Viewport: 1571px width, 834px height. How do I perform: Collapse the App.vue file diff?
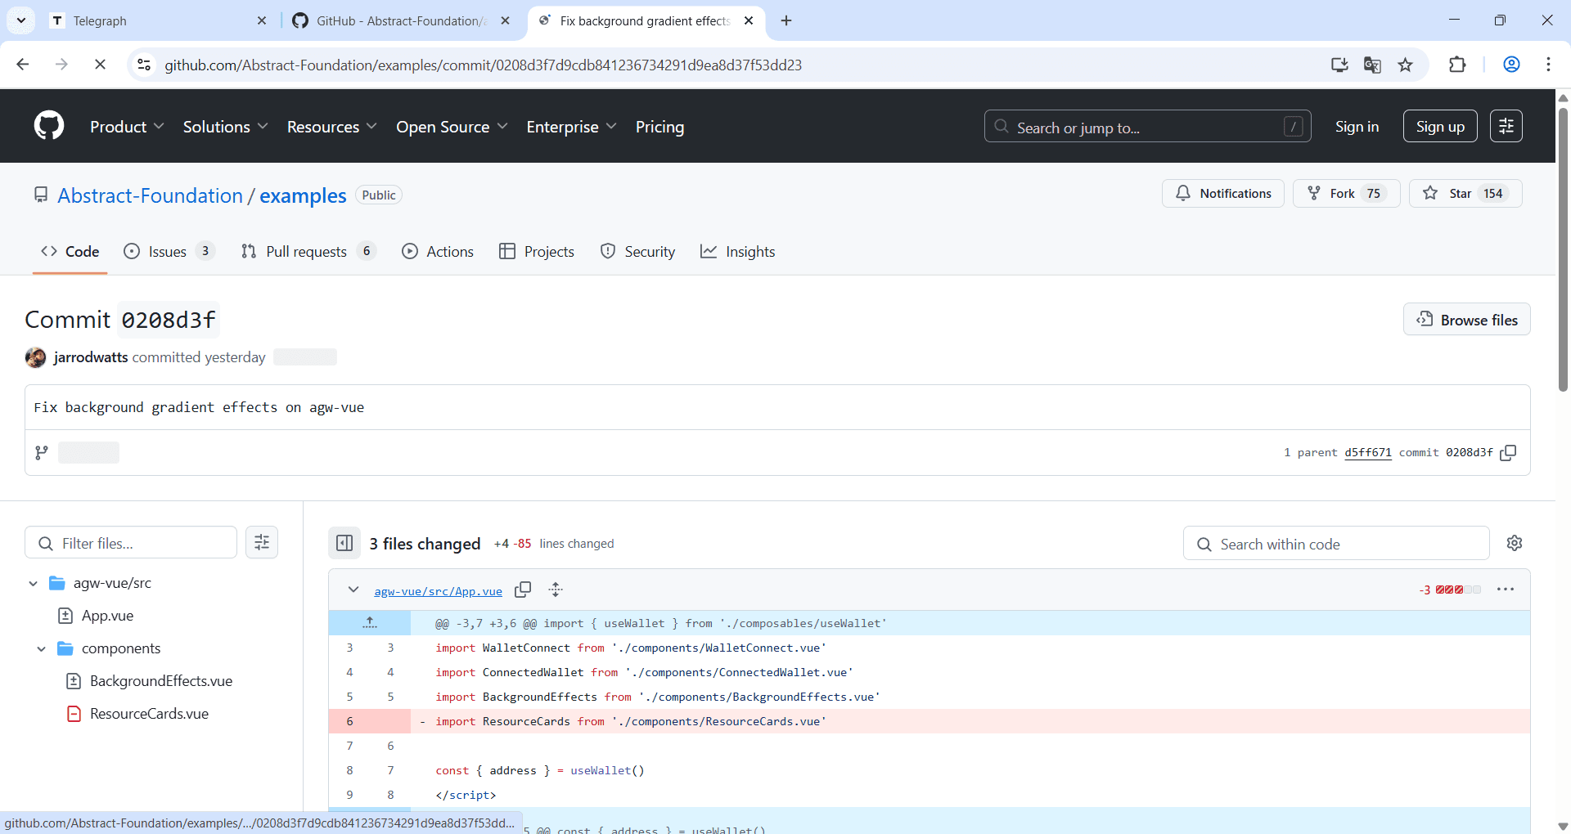pos(353,590)
